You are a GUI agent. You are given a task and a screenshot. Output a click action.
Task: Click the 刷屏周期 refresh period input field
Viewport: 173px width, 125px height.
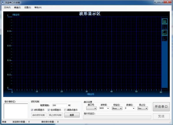click(x=59, y=105)
